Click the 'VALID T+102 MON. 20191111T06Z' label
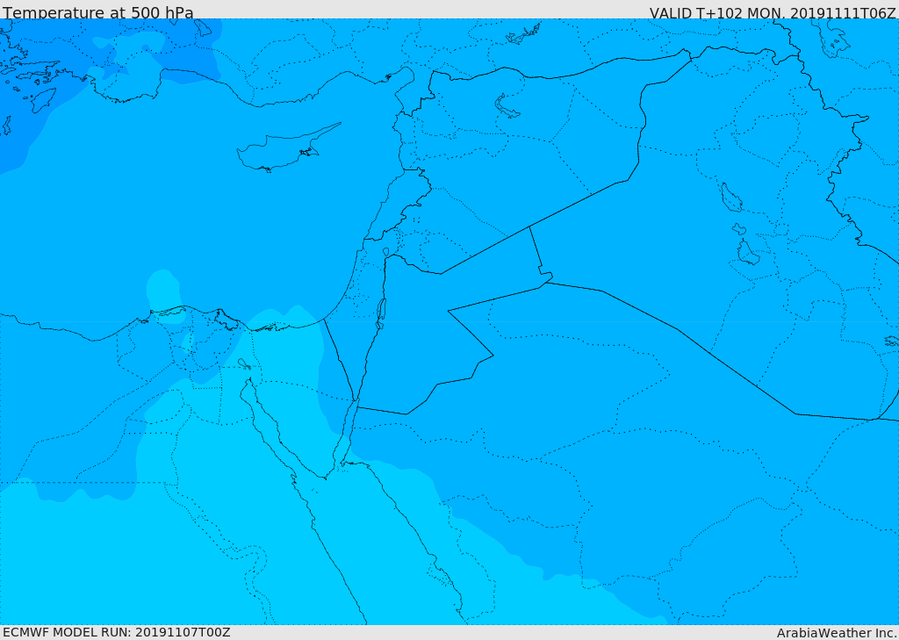 tap(773, 13)
